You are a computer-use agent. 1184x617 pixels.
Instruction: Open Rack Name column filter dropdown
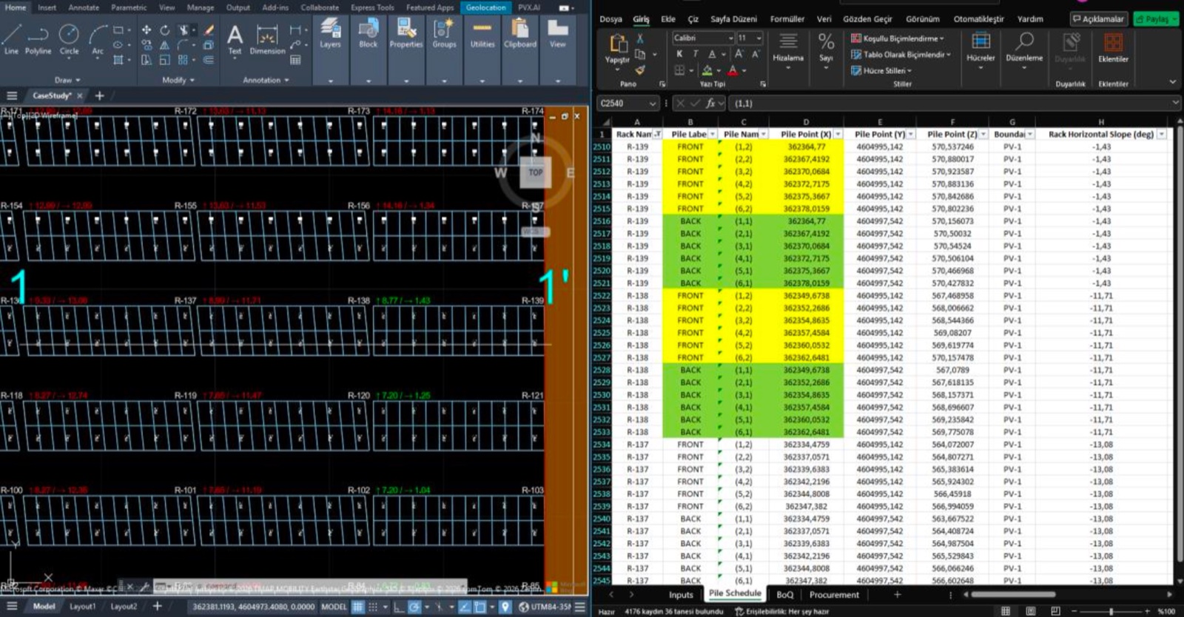(657, 134)
